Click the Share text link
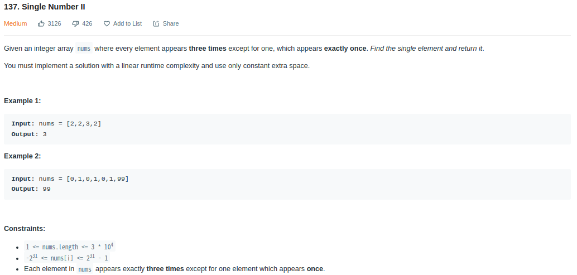The height and width of the screenshot is (275, 577). (x=171, y=23)
